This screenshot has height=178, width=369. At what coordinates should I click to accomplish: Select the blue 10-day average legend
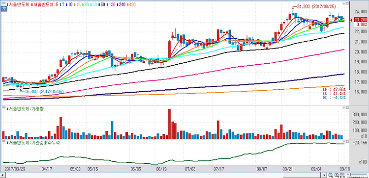(x=70, y=4)
